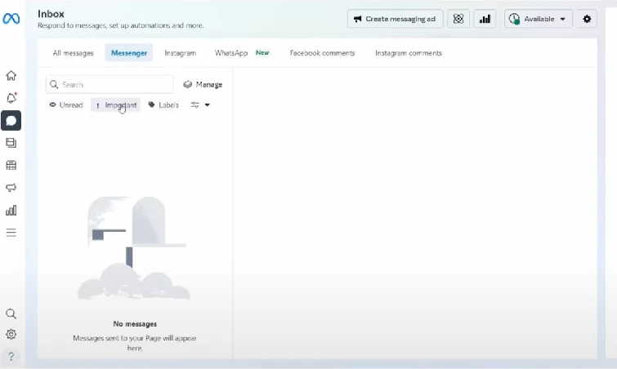
Task: Open the Labels filter
Action: (163, 105)
